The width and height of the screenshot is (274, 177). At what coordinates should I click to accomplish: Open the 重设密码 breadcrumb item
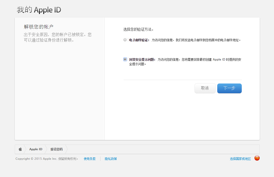point(56,149)
